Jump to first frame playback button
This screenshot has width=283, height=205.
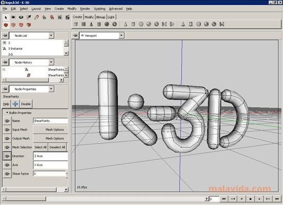224,199
